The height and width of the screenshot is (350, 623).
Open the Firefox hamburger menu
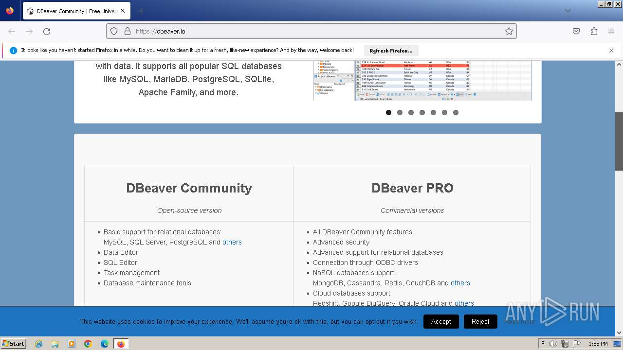click(x=611, y=31)
